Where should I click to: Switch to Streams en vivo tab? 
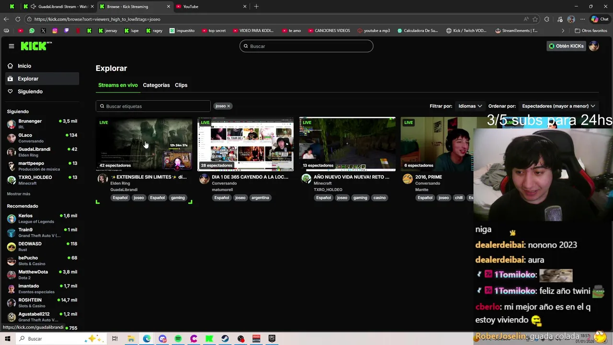(x=118, y=85)
